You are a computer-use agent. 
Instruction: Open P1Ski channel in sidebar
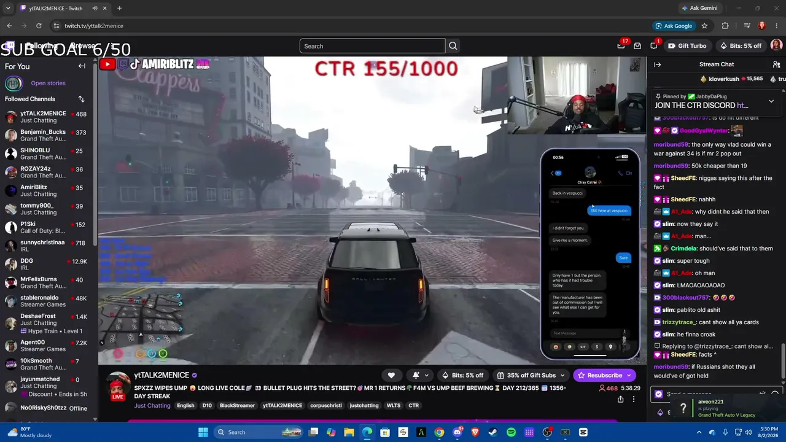point(48,228)
